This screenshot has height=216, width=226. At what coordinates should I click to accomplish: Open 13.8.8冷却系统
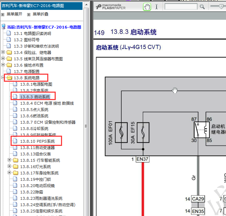(34, 129)
